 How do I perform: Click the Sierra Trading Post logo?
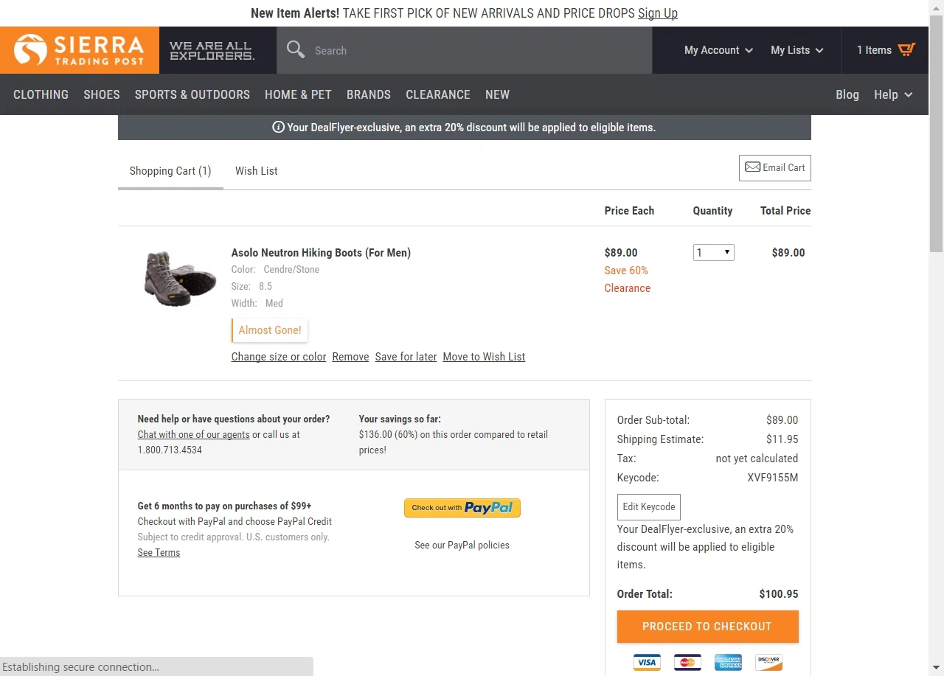click(x=79, y=50)
